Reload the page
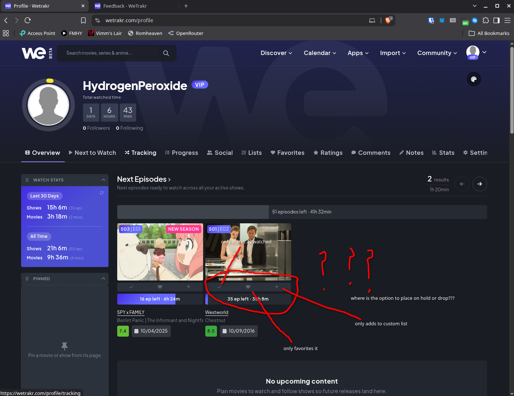514x396 pixels. [x=28, y=20]
